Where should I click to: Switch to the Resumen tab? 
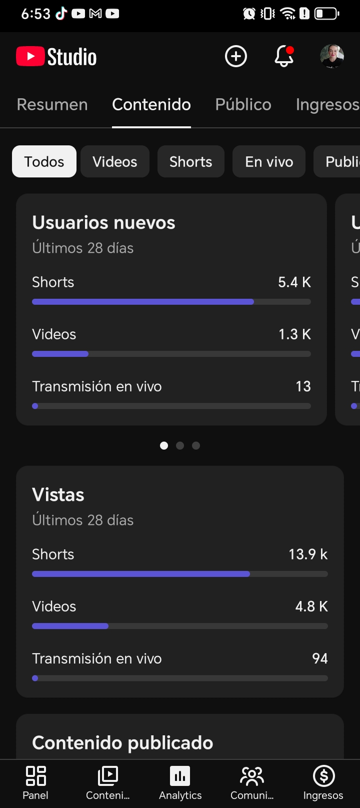(52, 104)
